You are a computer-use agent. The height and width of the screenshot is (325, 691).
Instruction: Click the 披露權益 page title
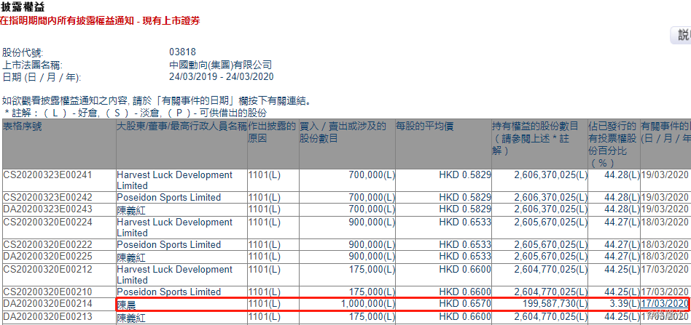tap(22, 7)
